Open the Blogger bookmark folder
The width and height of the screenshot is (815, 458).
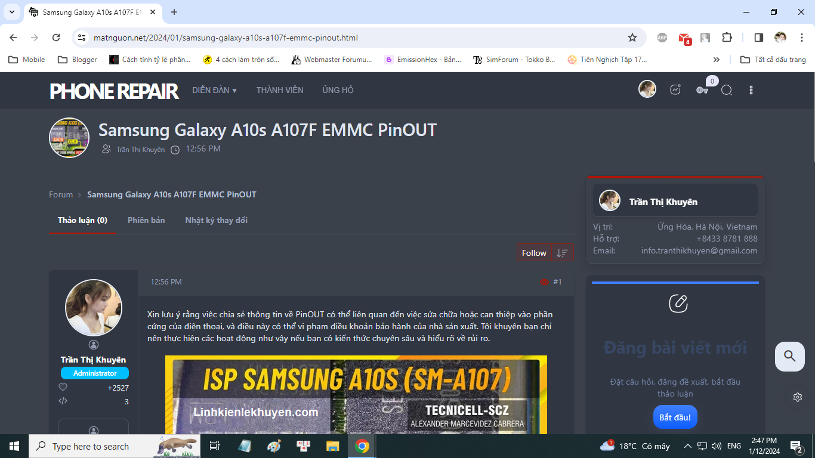(x=77, y=60)
